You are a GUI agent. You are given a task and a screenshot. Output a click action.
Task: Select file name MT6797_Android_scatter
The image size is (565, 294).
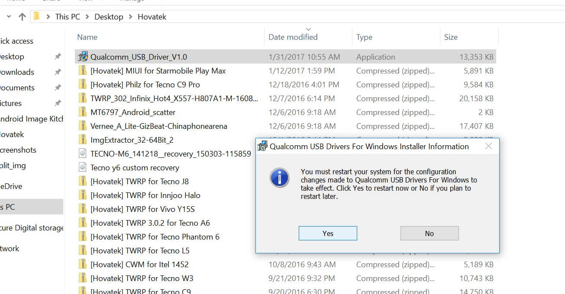[133, 112]
